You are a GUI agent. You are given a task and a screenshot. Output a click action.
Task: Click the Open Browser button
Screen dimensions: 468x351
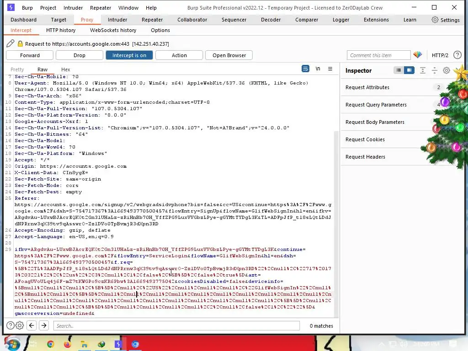click(x=229, y=55)
